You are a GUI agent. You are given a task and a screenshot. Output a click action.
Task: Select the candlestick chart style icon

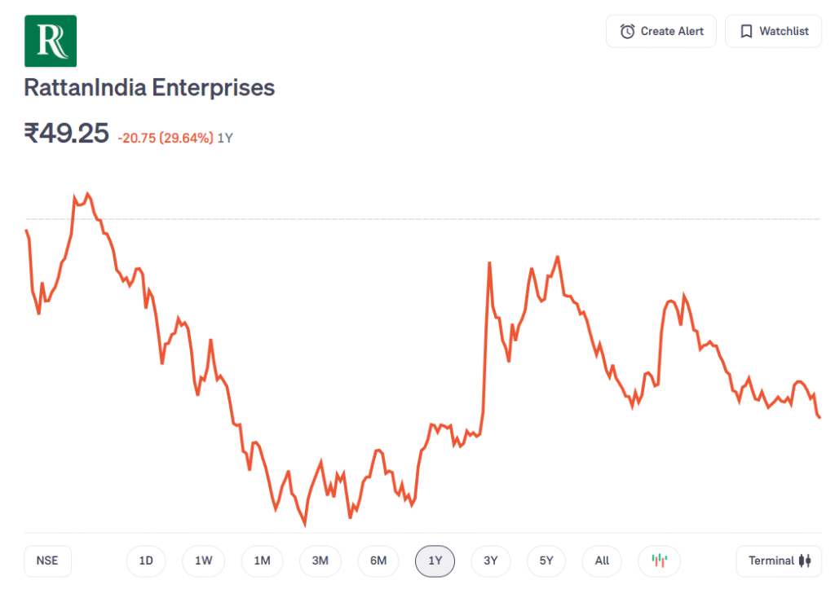click(x=658, y=561)
